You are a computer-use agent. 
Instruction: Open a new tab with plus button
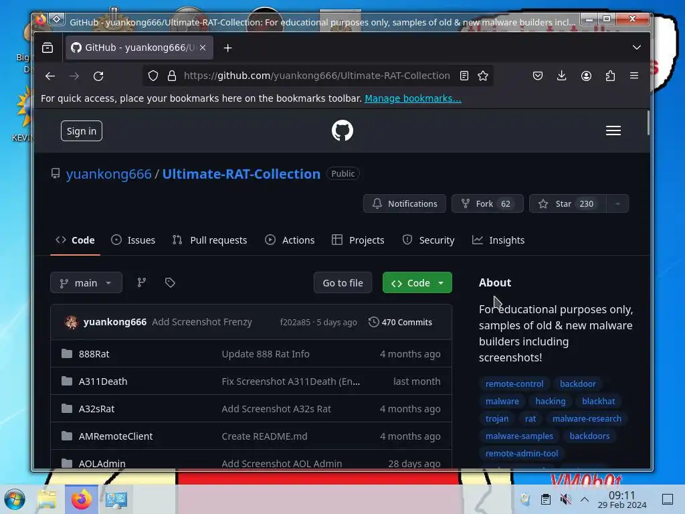coord(227,48)
